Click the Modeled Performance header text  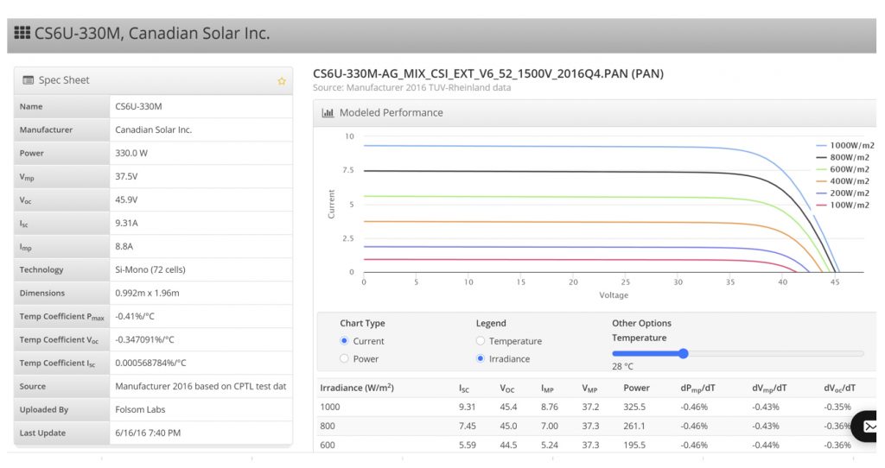tap(392, 113)
